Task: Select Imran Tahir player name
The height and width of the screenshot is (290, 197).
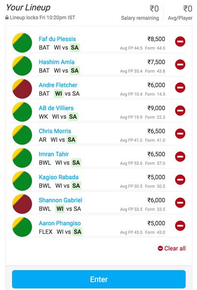Action: click(54, 154)
